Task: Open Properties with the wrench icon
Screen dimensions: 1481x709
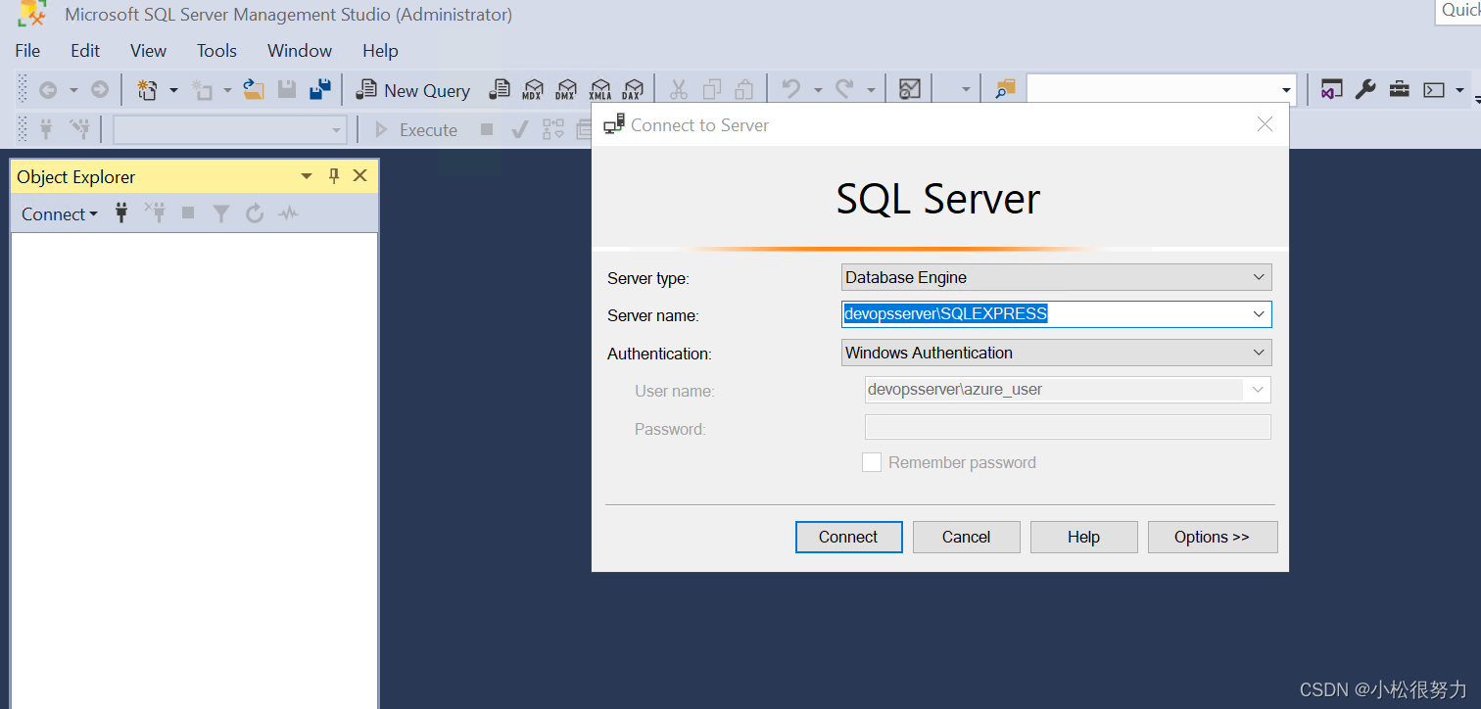Action: (1365, 90)
